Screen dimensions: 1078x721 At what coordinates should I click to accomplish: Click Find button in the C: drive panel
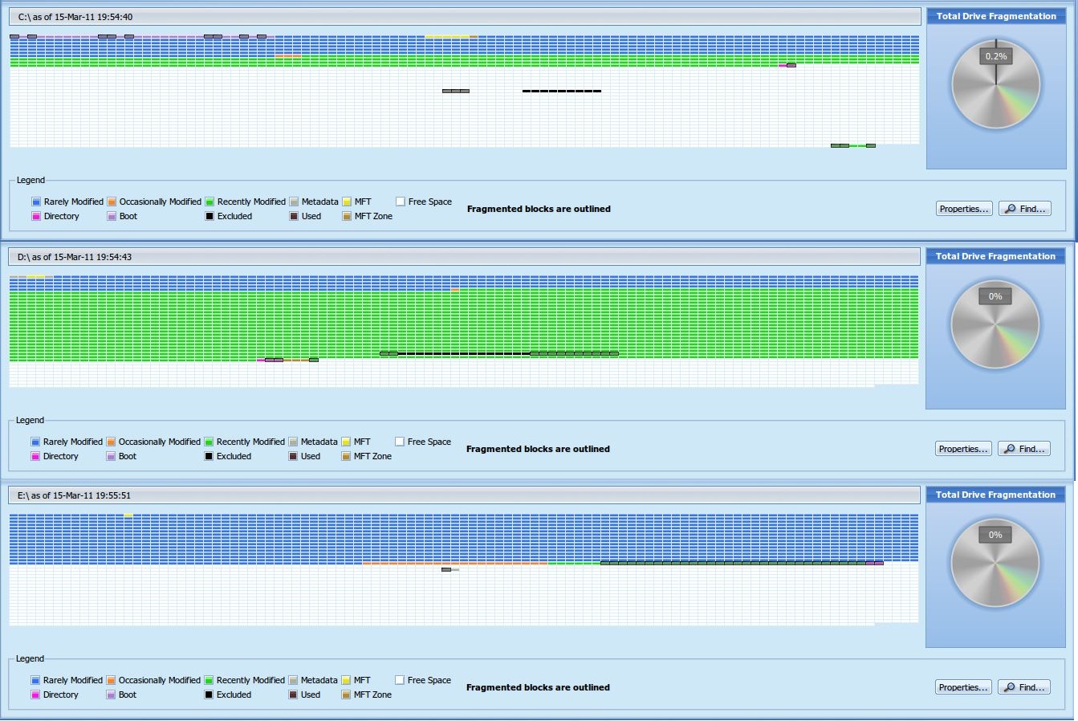pyautogui.click(x=1025, y=209)
